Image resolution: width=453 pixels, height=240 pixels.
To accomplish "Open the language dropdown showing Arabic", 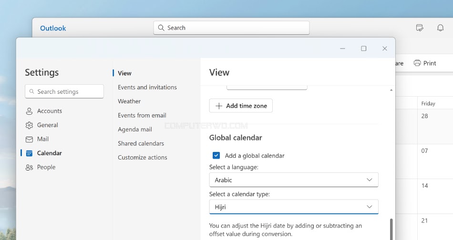I will click(x=294, y=180).
